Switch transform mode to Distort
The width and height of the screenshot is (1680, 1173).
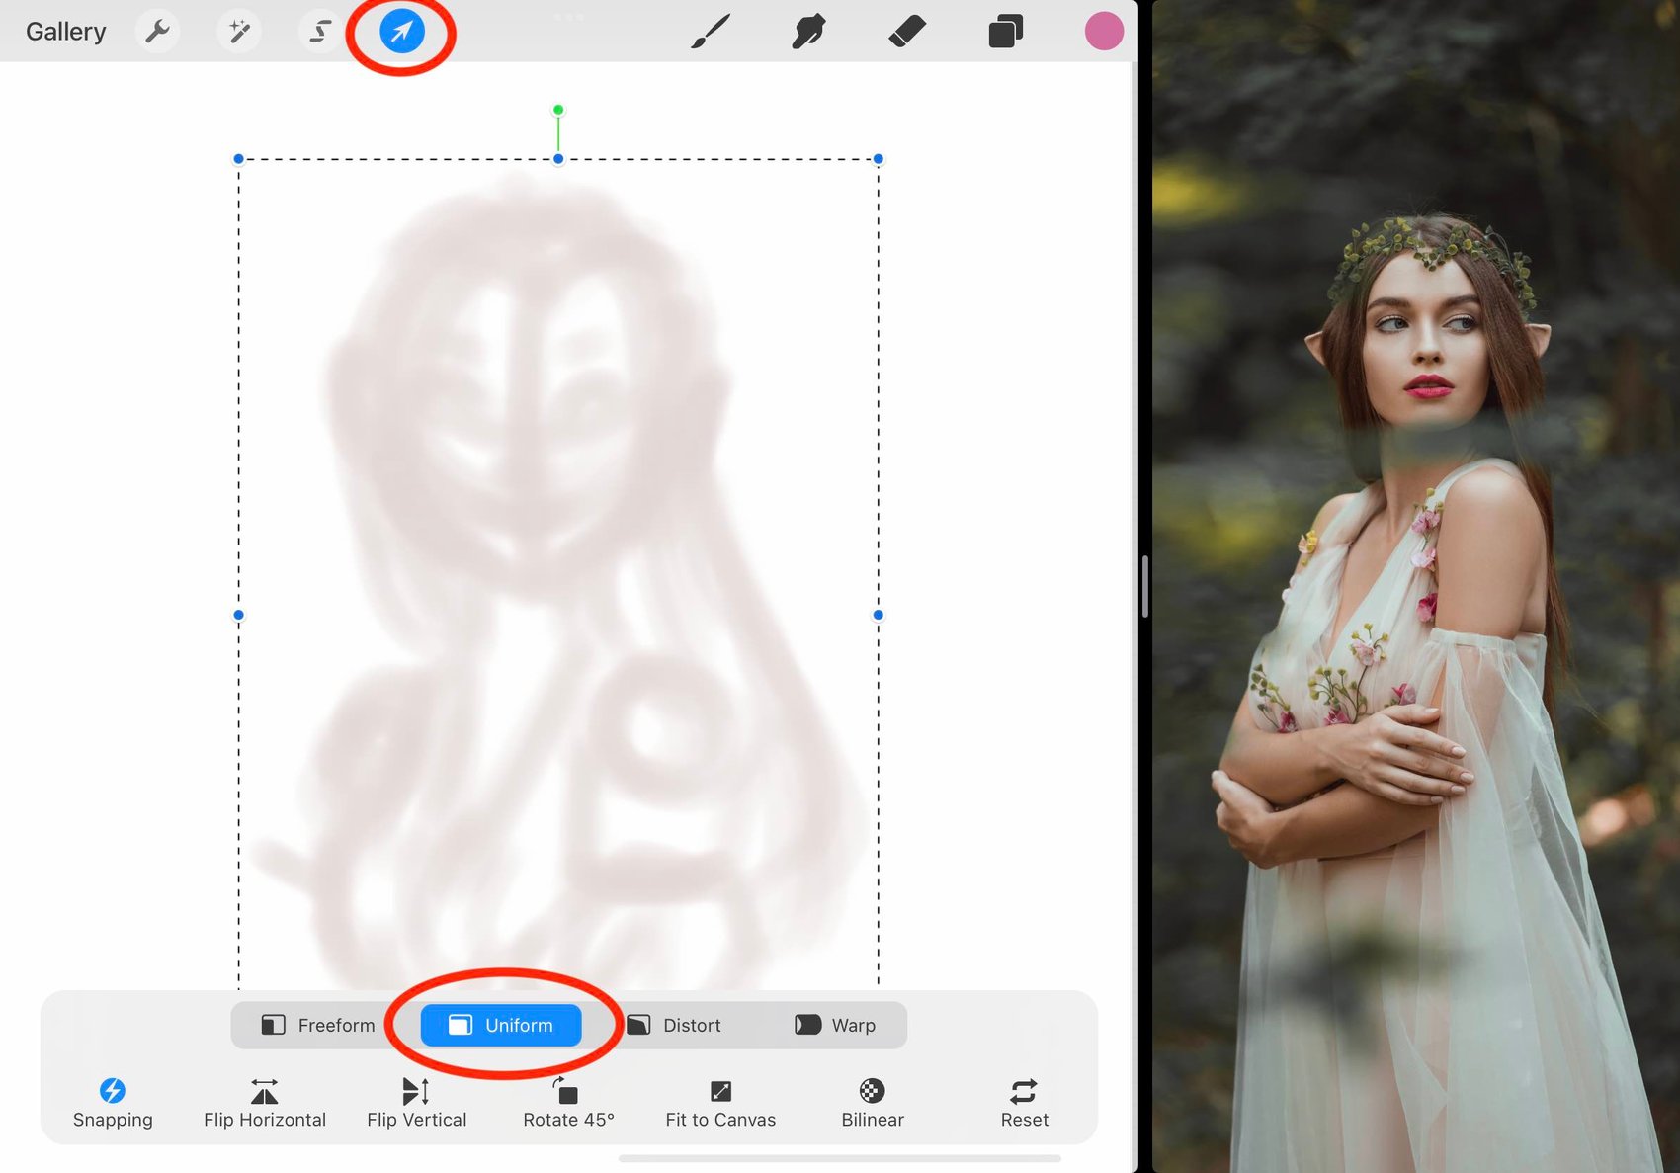675,1025
